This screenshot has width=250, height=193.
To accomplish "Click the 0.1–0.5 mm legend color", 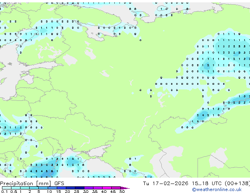I will (x=7, y=188).
